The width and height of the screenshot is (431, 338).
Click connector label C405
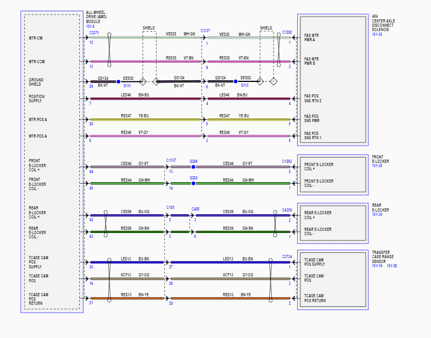pos(195,209)
